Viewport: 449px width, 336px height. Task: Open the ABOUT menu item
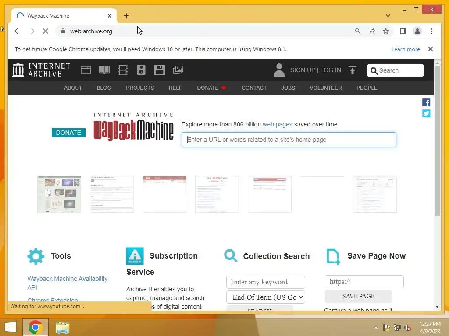click(x=73, y=87)
